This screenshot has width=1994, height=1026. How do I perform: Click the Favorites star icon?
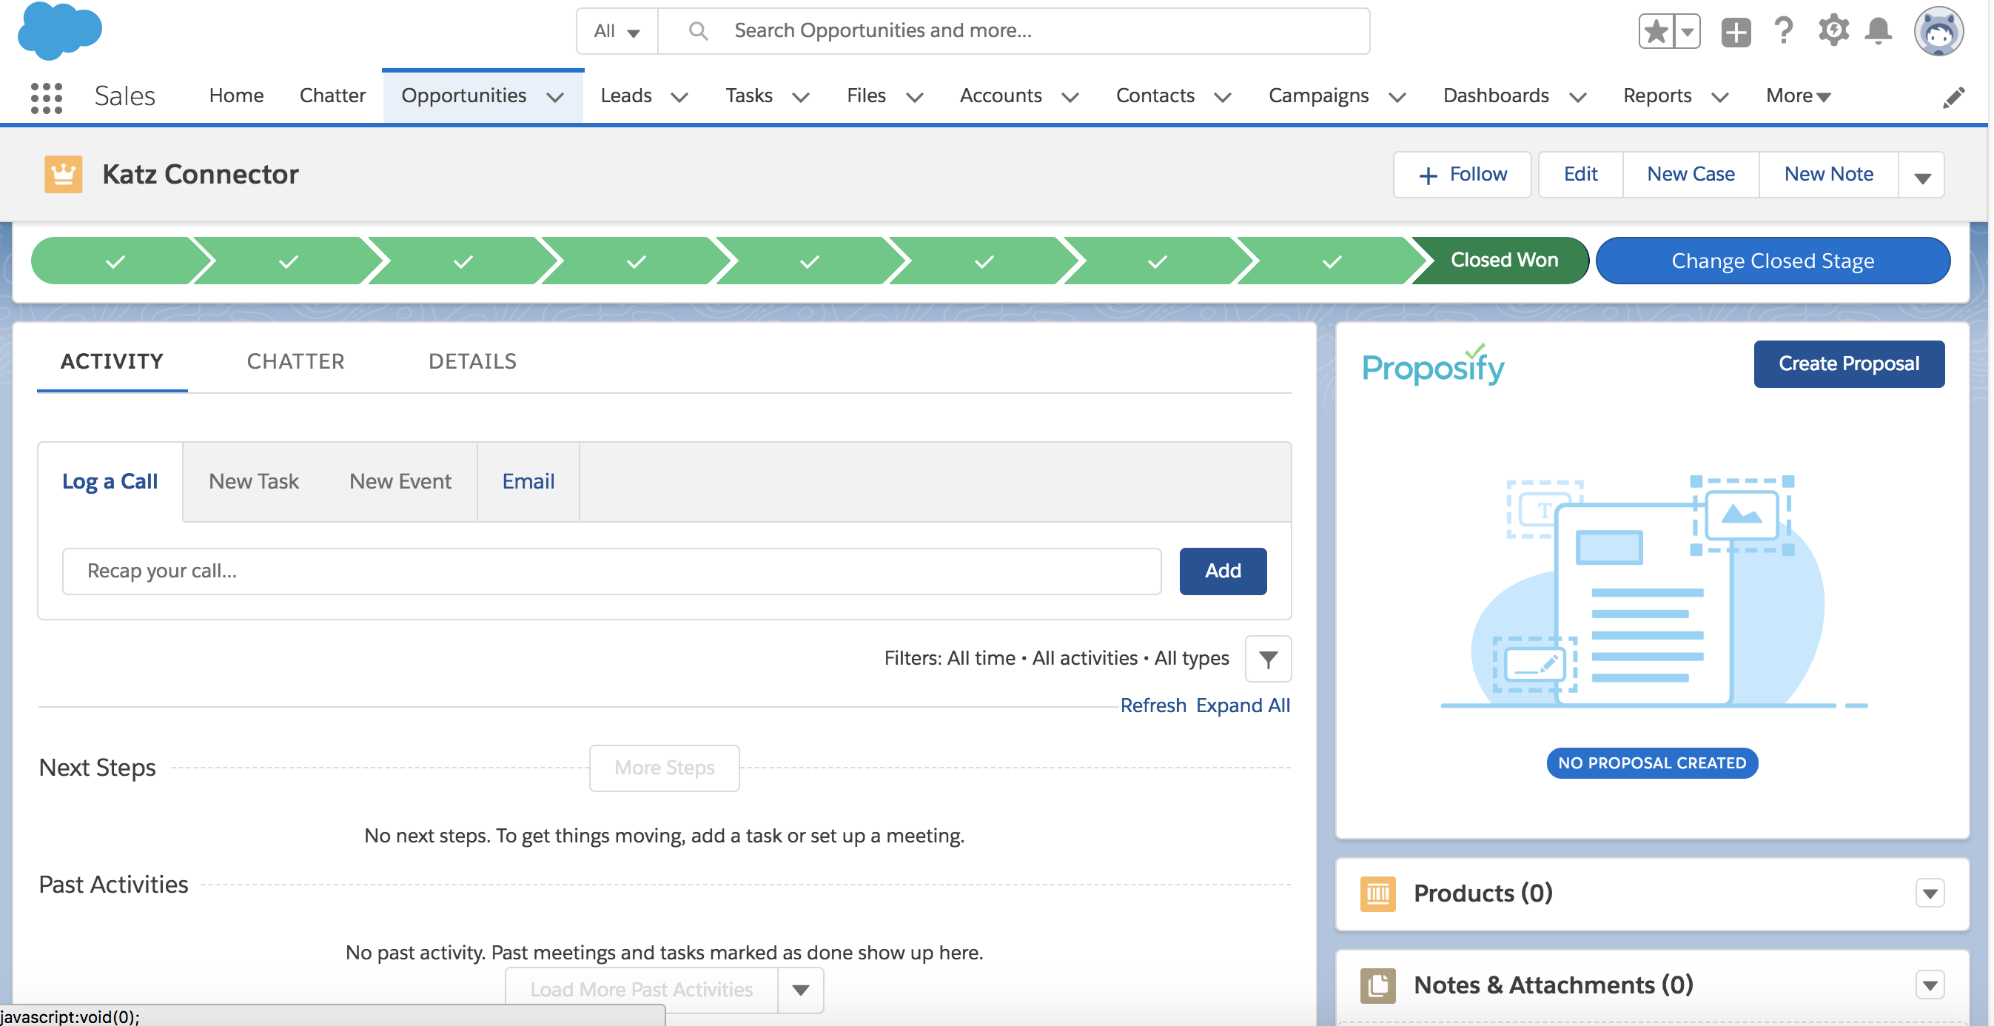tap(1656, 32)
